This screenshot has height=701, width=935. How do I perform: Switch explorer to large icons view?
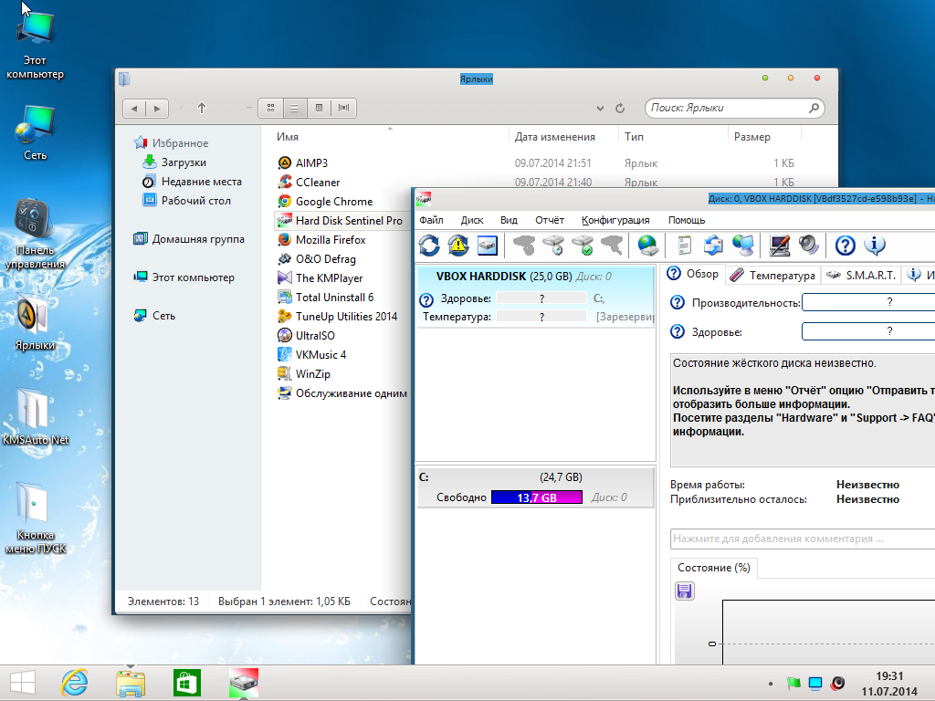270,108
